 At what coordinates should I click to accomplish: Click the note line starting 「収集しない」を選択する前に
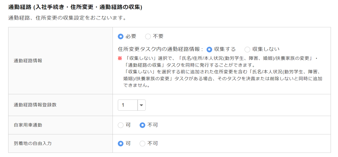(x=222, y=72)
